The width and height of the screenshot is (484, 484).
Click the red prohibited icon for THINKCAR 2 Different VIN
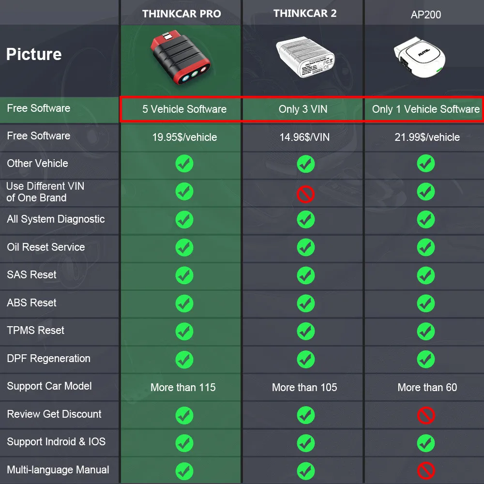[x=305, y=195]
